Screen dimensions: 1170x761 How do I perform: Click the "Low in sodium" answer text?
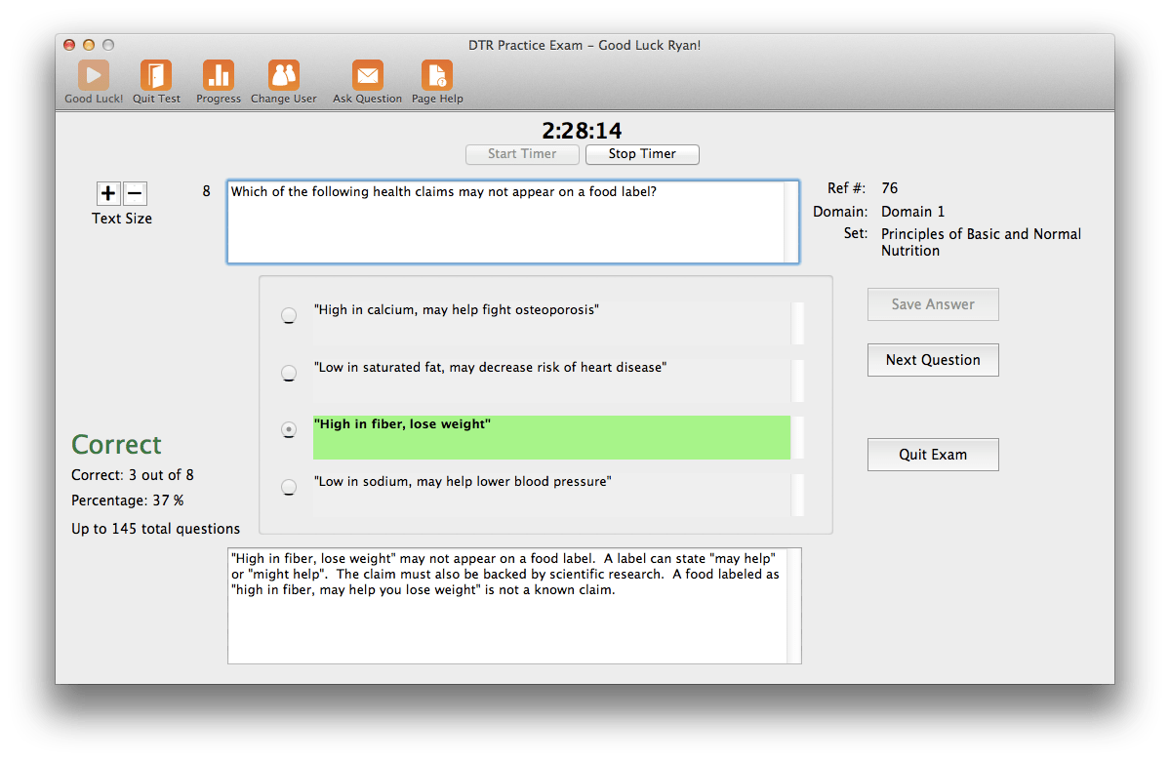coord(463,481)
